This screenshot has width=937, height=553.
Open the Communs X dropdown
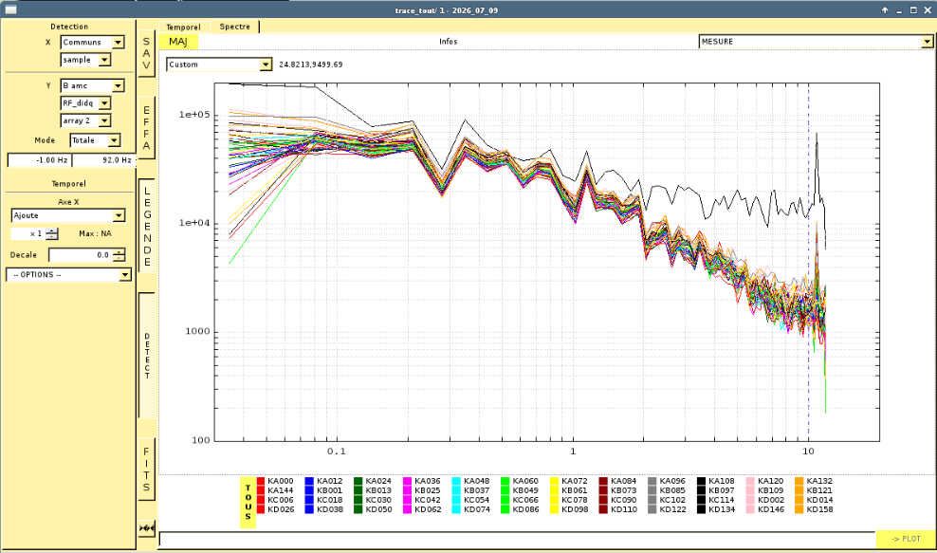point(93,43)
